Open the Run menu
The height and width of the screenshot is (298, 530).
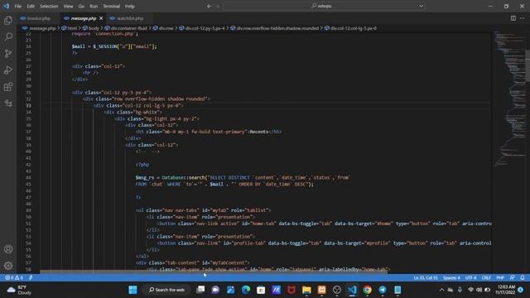[94, 6]
